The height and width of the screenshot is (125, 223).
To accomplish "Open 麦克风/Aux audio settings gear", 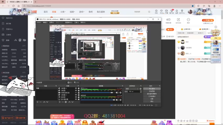I will click(120, 92).
